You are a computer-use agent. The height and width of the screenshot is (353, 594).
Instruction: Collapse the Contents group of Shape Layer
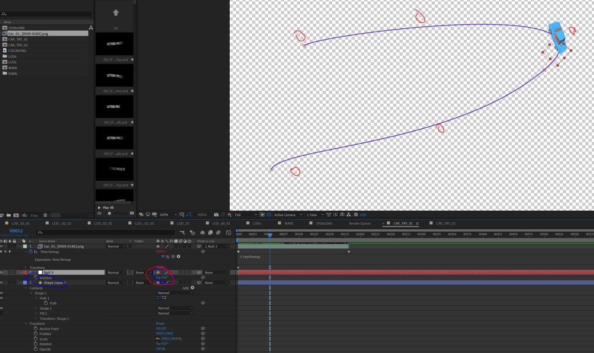coord(26,288)
